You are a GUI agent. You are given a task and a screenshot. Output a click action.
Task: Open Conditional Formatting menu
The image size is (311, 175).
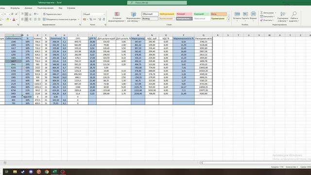click(117, 17)
